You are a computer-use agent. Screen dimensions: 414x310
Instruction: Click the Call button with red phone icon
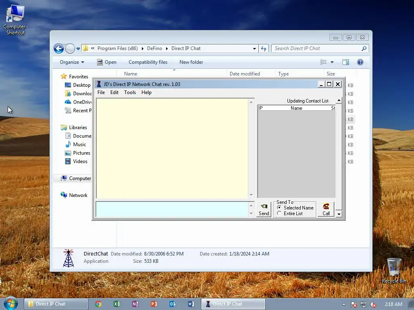coord(326,210)
